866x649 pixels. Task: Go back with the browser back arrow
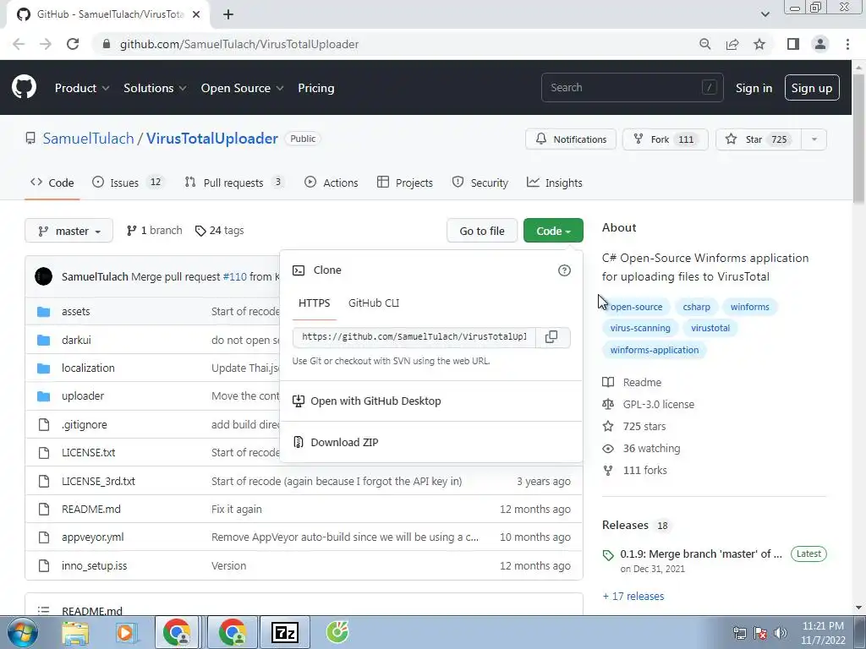19,44
